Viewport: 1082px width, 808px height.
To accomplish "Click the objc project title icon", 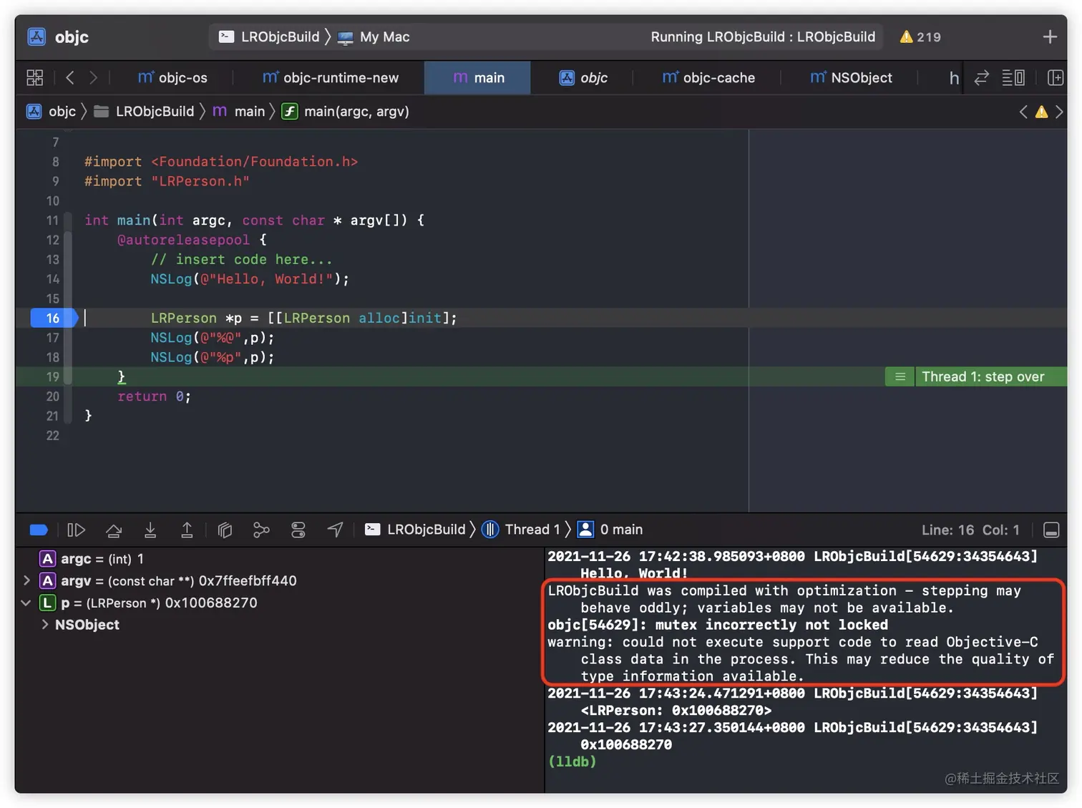I will [36, 36].
